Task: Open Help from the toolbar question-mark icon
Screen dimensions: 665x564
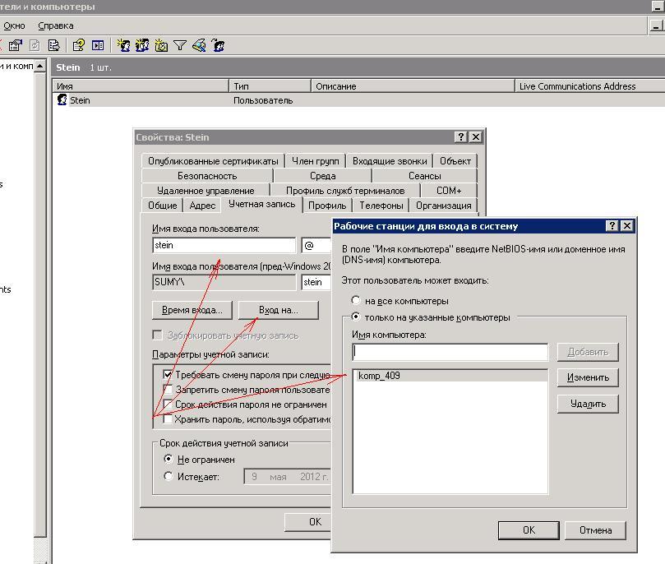Action: [x=79, y=46]
